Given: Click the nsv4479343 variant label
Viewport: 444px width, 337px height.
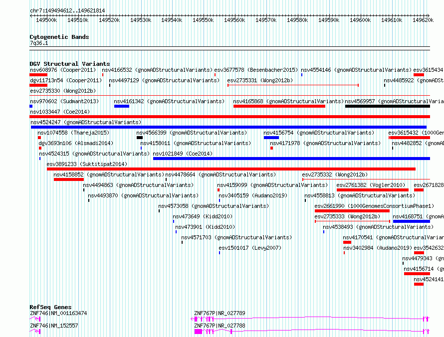Looking at the screenshot, I should point(423,258).
